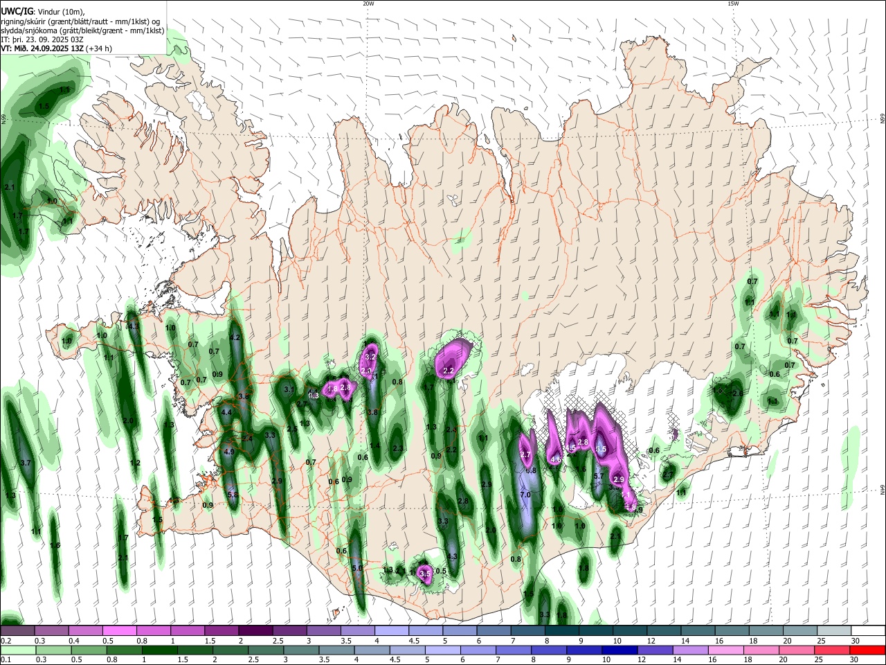
Task: Click the pink '4.6' snowfall value
Action: point(555,459)
